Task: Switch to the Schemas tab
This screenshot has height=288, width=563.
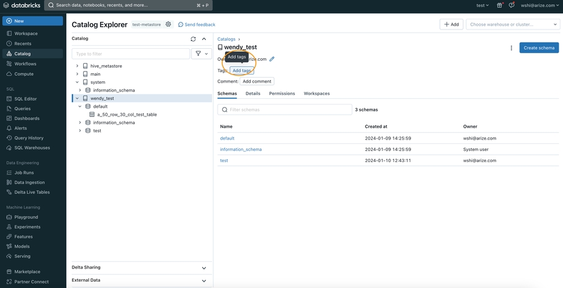Action: pyautogui.click(x=227, y=93)
